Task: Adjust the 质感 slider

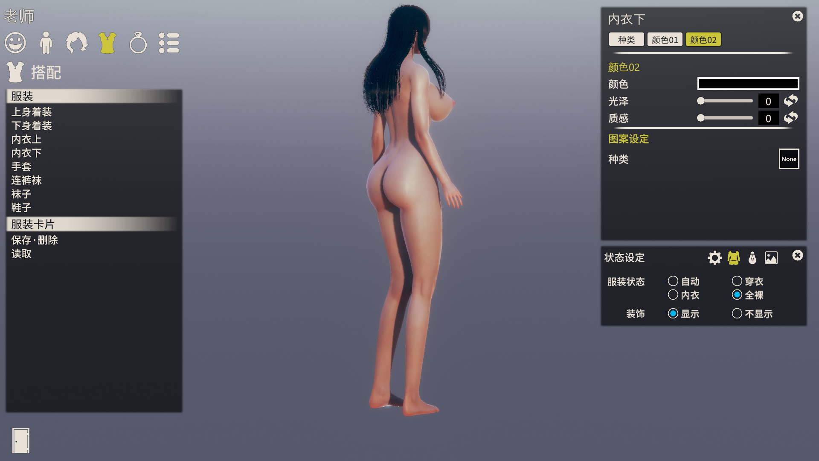Action: (x=725, y=118)
